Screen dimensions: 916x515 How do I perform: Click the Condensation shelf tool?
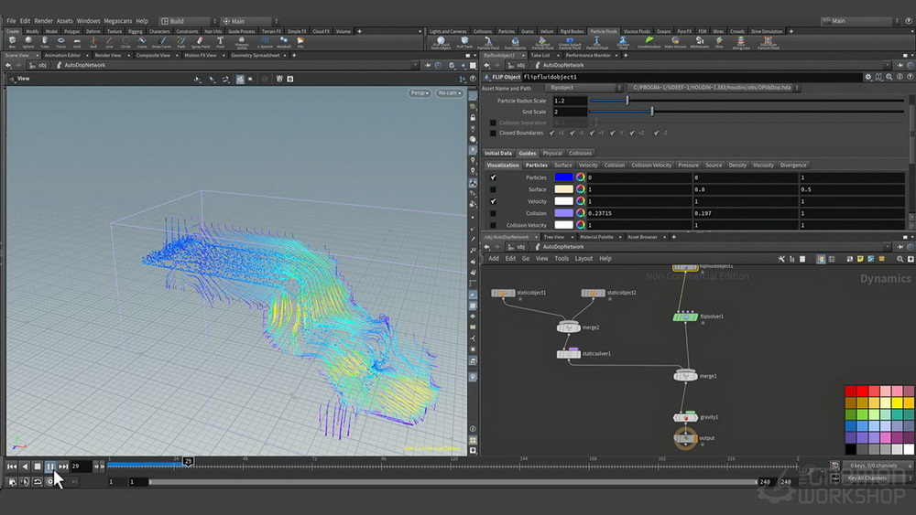pos(649,43)
